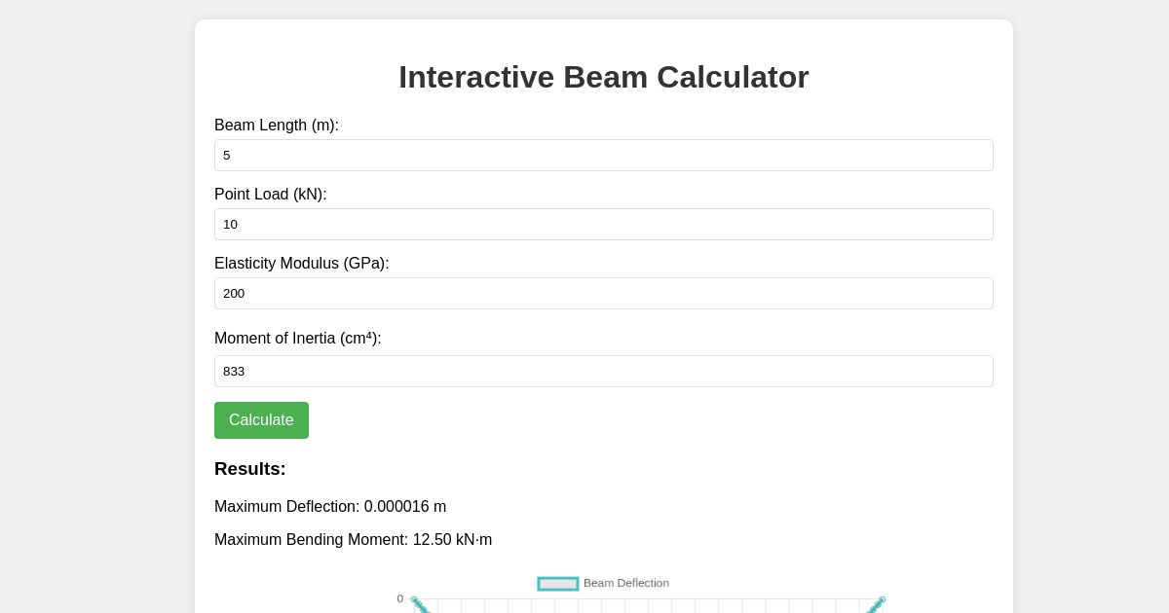Click the Elasticity Modulus input field
Viewport: 1169px width, 613px height.
(604, 293)
